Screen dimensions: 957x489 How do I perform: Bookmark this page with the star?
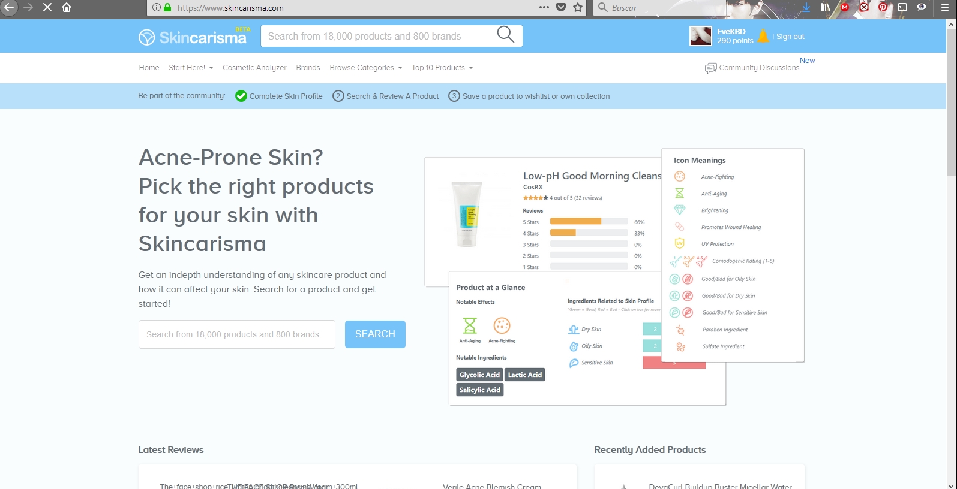578,7
